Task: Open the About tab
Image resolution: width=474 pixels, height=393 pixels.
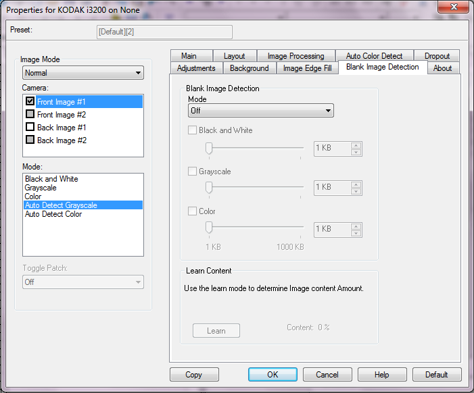Action: click(x=443, y=68)
